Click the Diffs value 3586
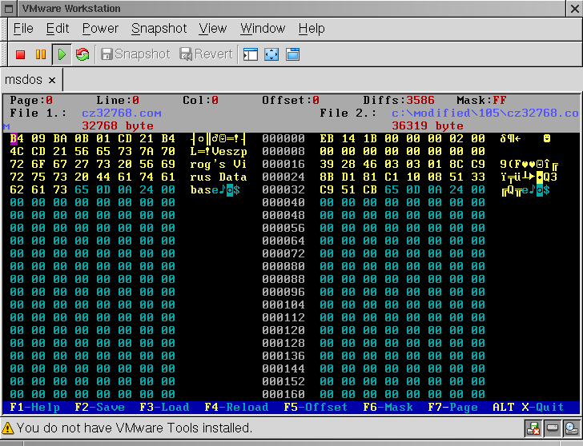Image resolution: width=583 pixels, height=446 pixels. pyautogui.click(x=420, y=100)
